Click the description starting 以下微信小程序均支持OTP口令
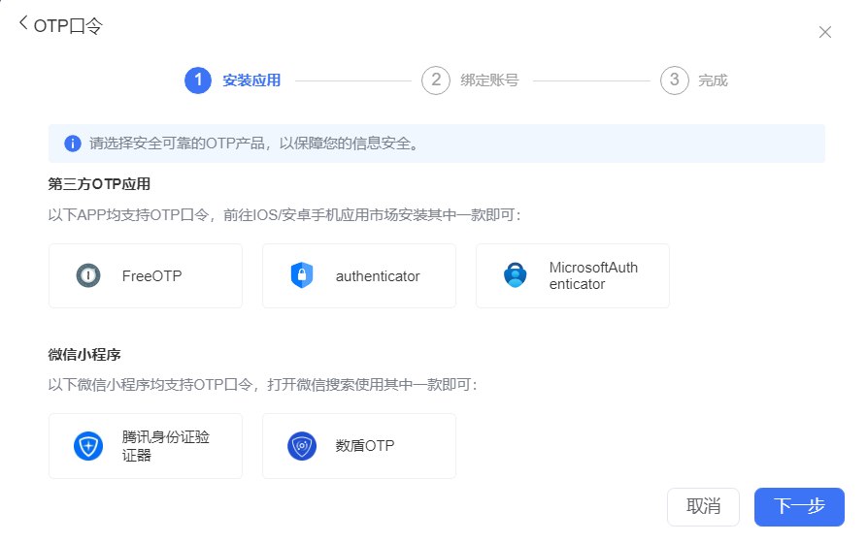 [263, 384]
